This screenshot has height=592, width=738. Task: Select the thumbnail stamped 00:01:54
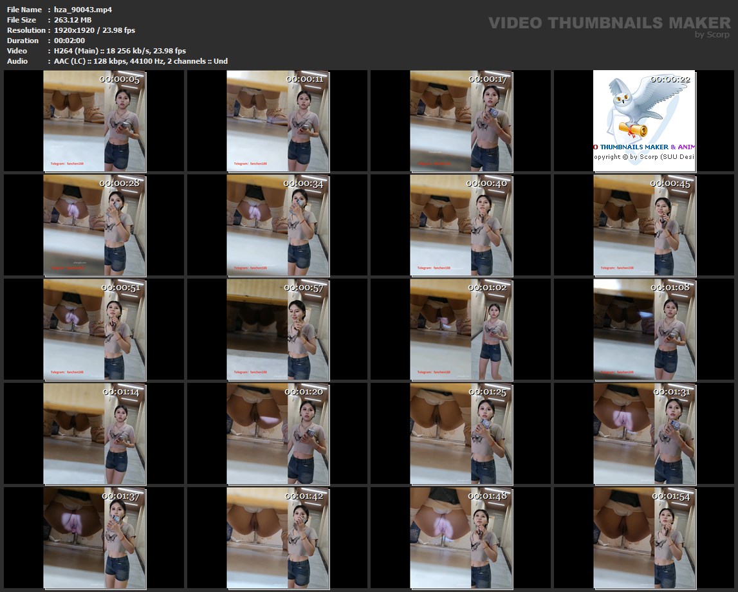click(x=644, y=539)
